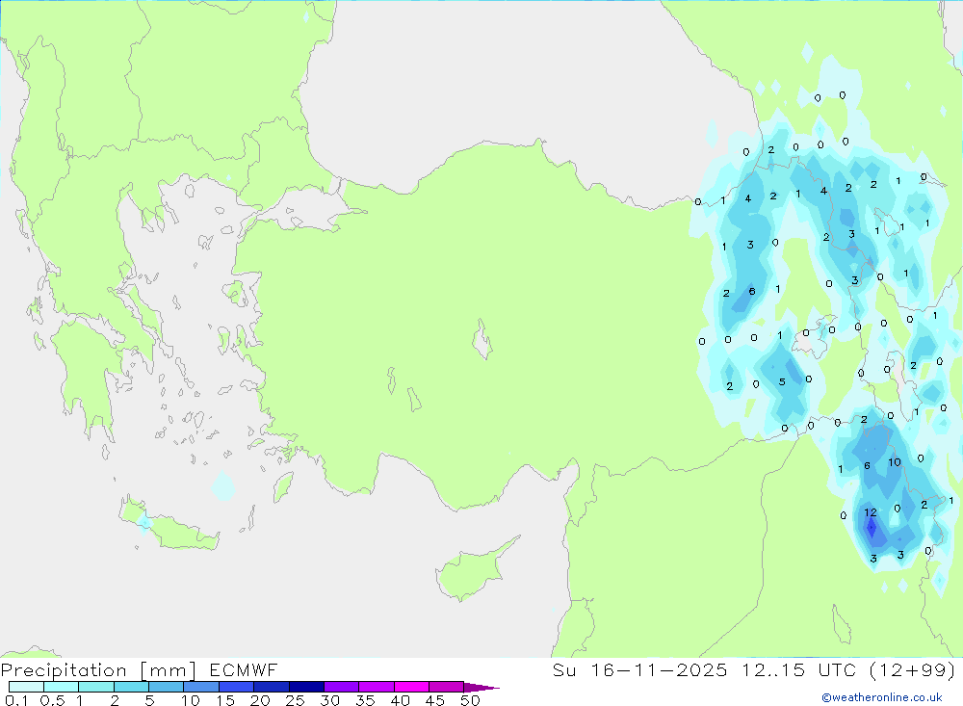The width and height of the screenshot is (963, 706).
Task: Click the 0.1–0.5 mm legend color swatch
Action: tap(26, 687)
